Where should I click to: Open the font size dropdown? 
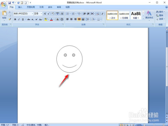pos(41,14)
